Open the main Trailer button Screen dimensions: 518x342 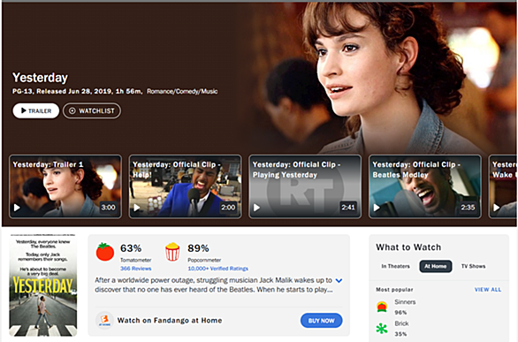pyautogui.click(x=36, y=111)
